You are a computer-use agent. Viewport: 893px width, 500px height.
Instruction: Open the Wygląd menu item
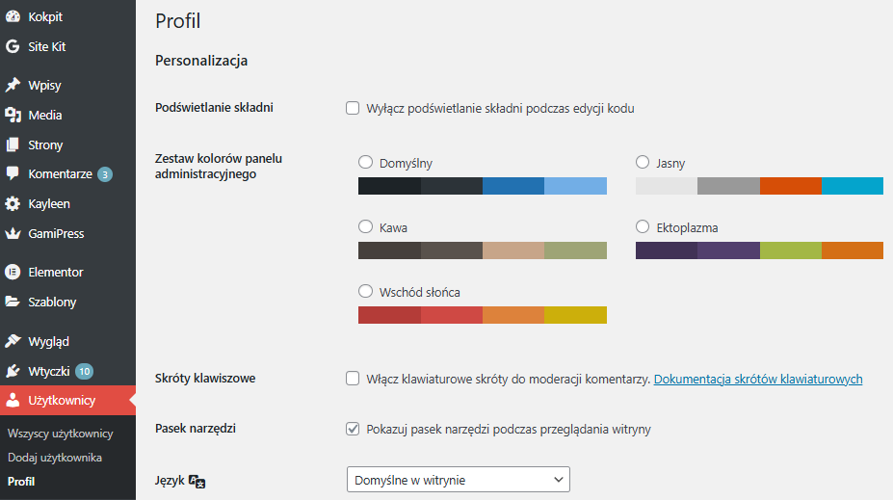coord(48,341)
